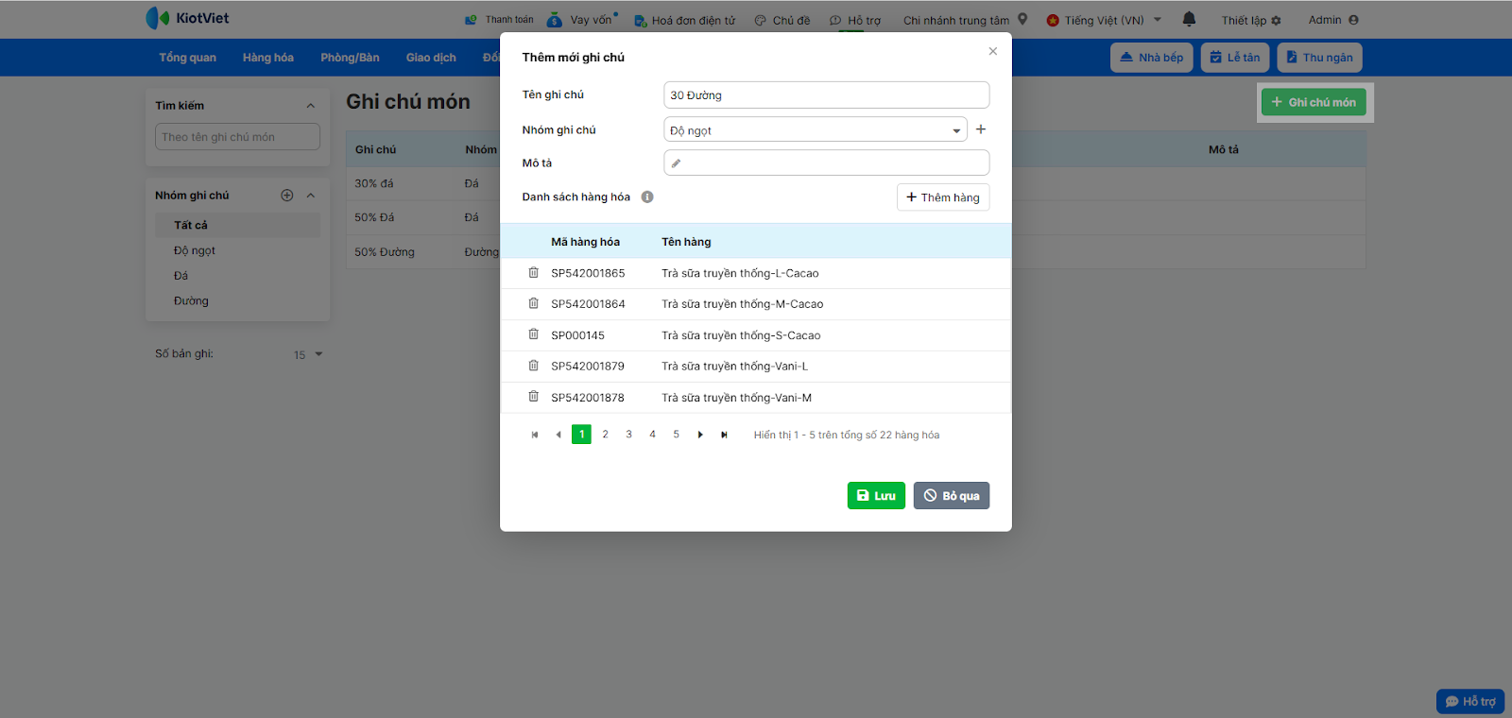Close the Thêm mới ghi chú dialog
This screenshot has height=718, width=1512.
pos(992,51)
